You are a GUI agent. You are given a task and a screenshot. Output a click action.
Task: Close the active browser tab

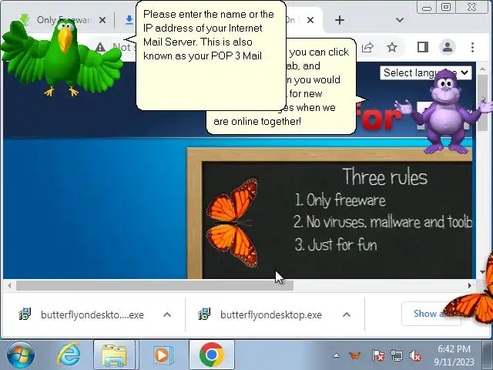pos(310,20)
